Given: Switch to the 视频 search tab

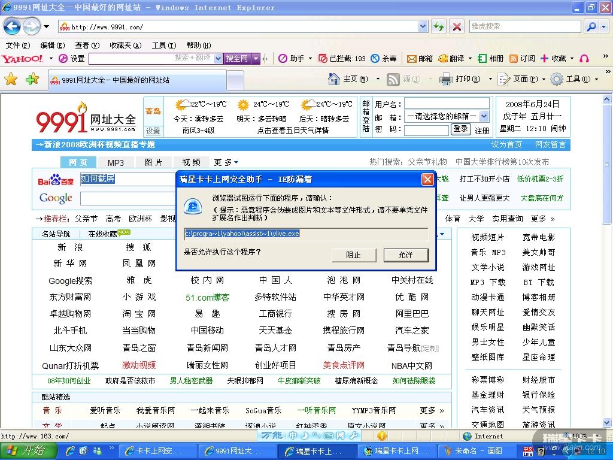Looking at the screenshot, I should (x=191, y=162).
